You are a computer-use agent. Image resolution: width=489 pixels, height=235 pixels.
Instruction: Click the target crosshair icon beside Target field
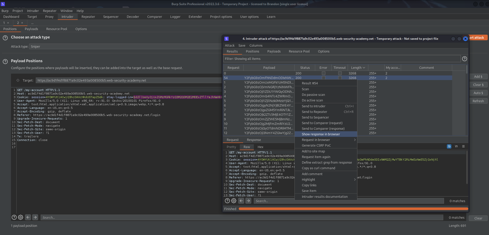pos(18,80)
